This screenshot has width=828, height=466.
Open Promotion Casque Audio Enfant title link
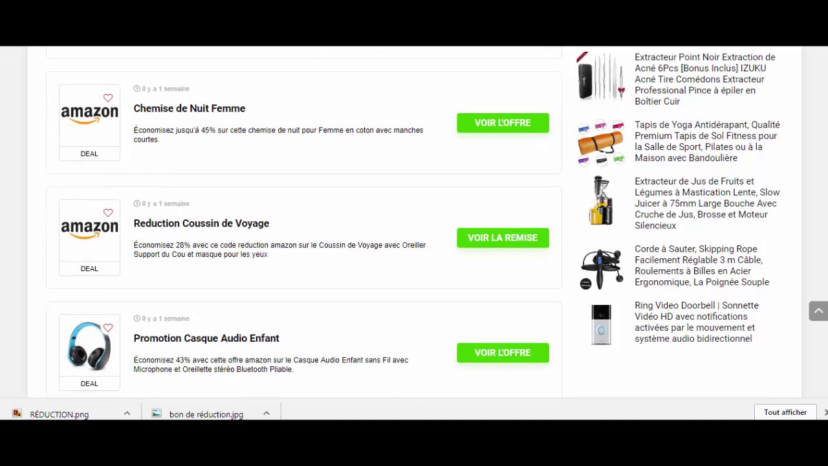tap(206, 338)
